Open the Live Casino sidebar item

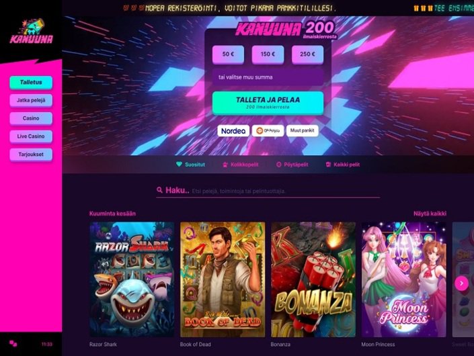point(31,136)
